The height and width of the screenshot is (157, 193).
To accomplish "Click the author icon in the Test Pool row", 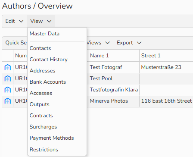I will [x=8, y=78].
